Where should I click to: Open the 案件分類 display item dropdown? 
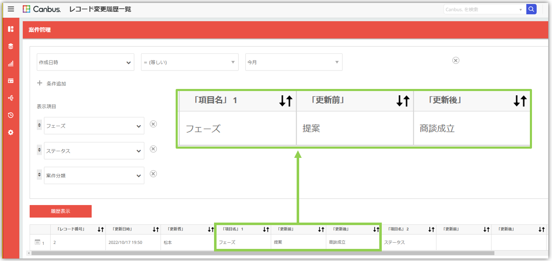tap(94, 176)
